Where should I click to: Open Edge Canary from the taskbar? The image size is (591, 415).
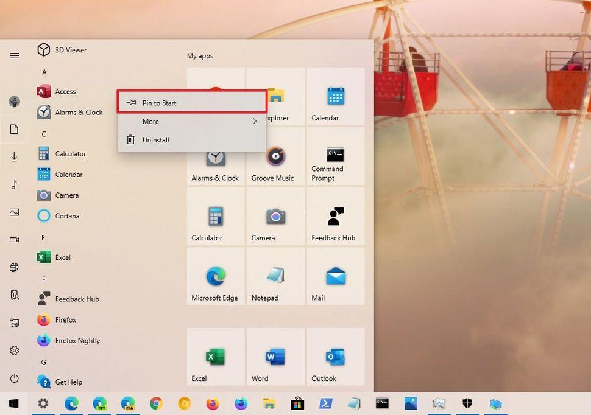[128, 403]
